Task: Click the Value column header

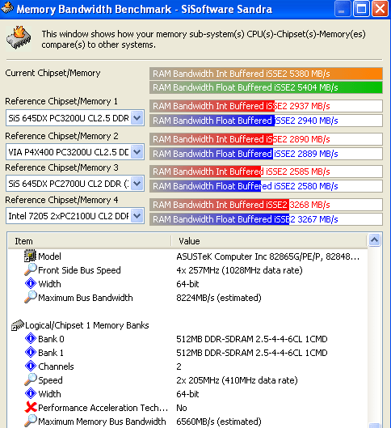Action: click(x=270, y=241)
